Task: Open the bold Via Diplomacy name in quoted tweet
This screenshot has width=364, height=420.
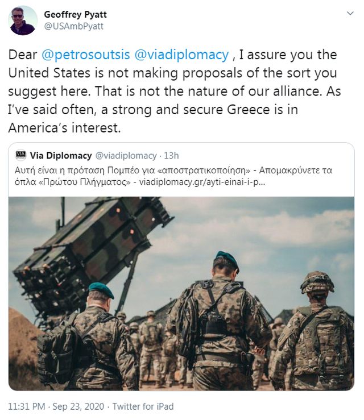Action: pos(60,155)
